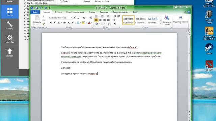
Task: Adjust line spacing in paragraph group
Action: (114, 20)
